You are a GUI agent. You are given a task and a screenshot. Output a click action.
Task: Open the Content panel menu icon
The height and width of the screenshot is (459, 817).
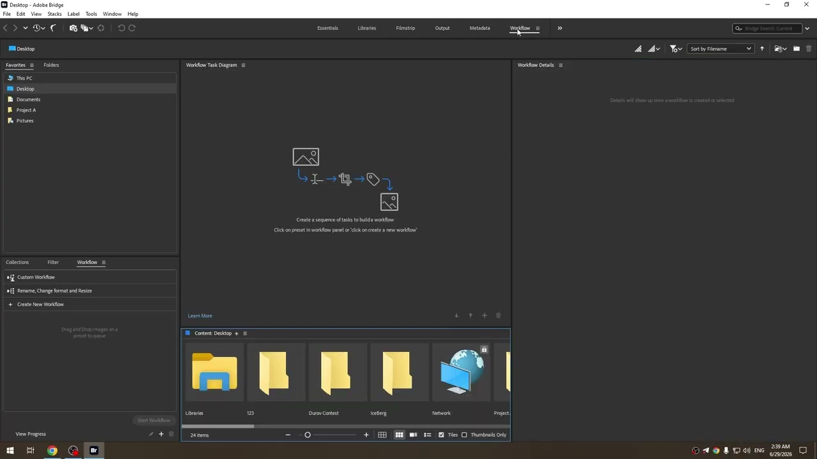click(244, 333)
